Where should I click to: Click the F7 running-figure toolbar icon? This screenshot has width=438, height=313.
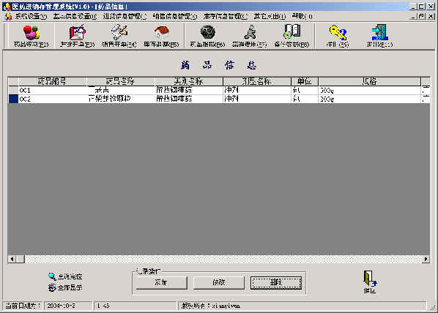(250, 36)
